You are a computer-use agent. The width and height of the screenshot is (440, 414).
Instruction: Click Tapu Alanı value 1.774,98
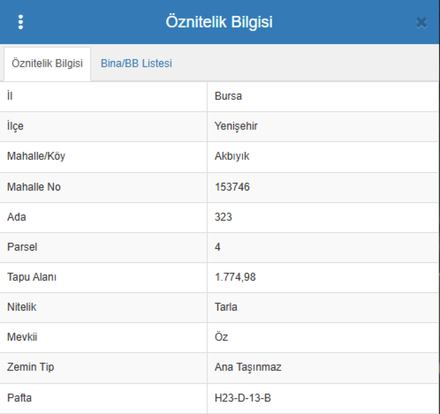click(235, 277)
